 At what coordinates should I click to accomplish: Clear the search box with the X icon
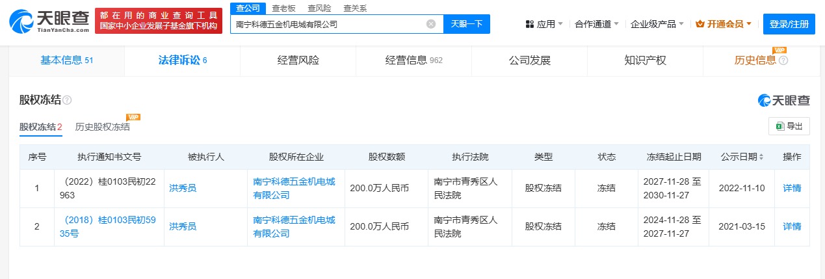pos(431,24)
